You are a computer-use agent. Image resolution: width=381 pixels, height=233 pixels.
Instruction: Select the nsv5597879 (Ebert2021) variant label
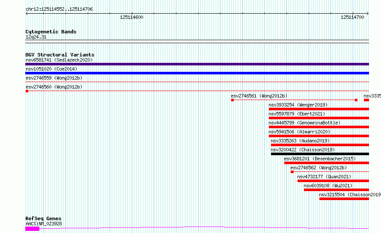[x=297, y=114]
